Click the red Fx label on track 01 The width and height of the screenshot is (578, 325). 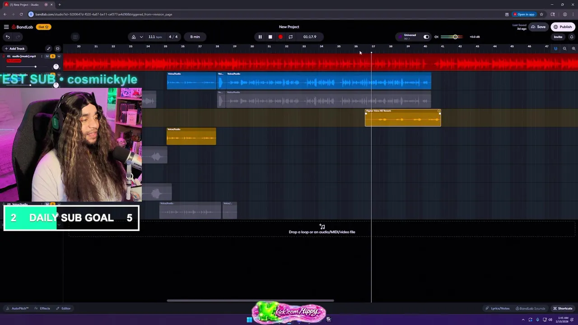(x=14, y=61)
